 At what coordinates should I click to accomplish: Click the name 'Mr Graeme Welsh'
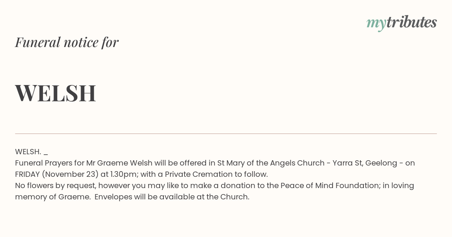click(119, 163)
